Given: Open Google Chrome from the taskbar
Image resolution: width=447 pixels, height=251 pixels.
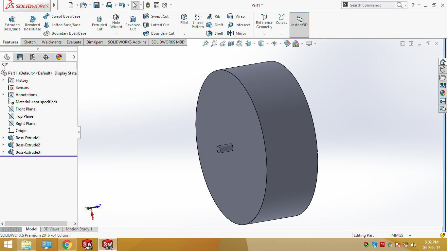Looking at the screenshot, I should [x=67, y=244].
